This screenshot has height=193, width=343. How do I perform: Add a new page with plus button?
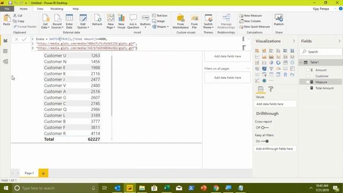pos(43,173)
